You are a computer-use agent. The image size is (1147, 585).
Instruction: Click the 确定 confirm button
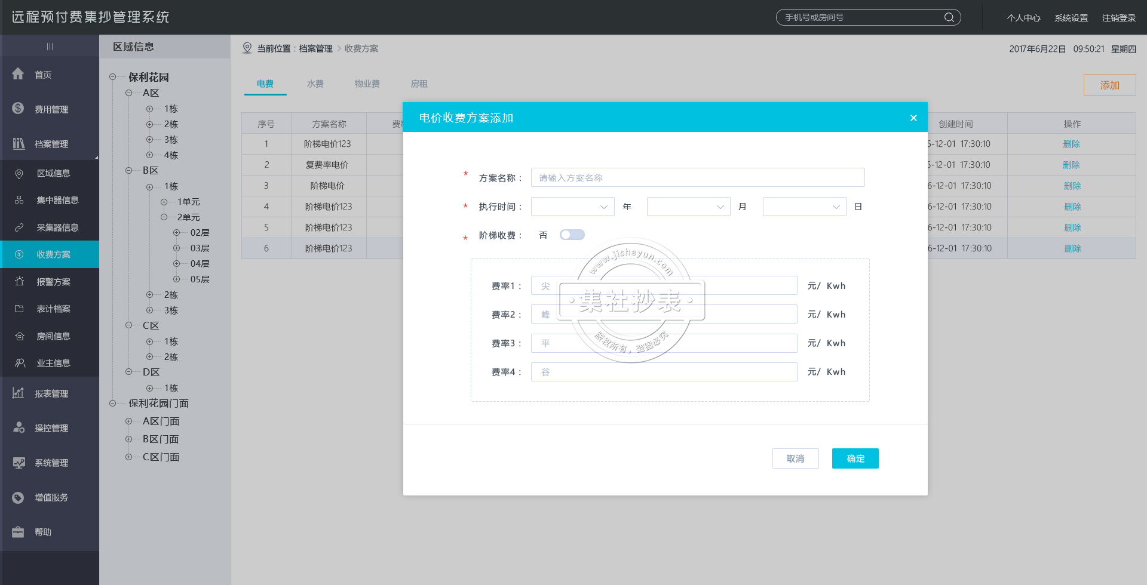[x=855, y=458]
